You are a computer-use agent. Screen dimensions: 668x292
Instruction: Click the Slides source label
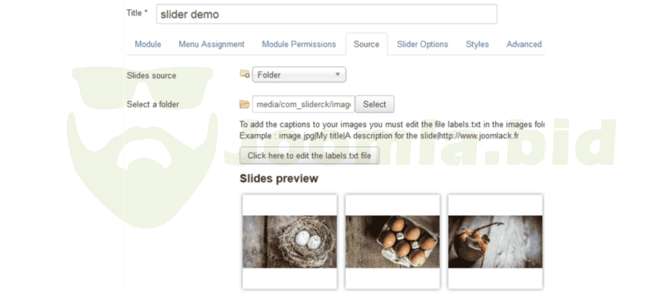[x=151, y=76]
